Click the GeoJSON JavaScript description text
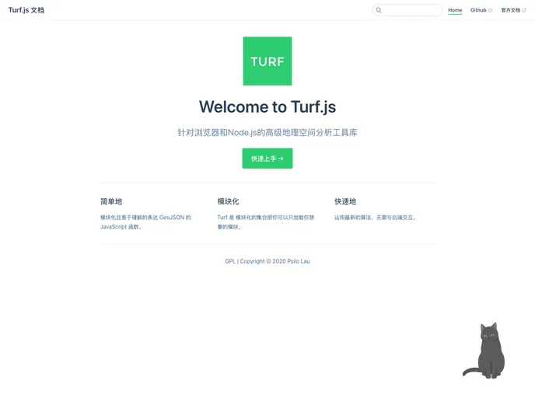Screen dimensions: 535x398 pos(145,222)
